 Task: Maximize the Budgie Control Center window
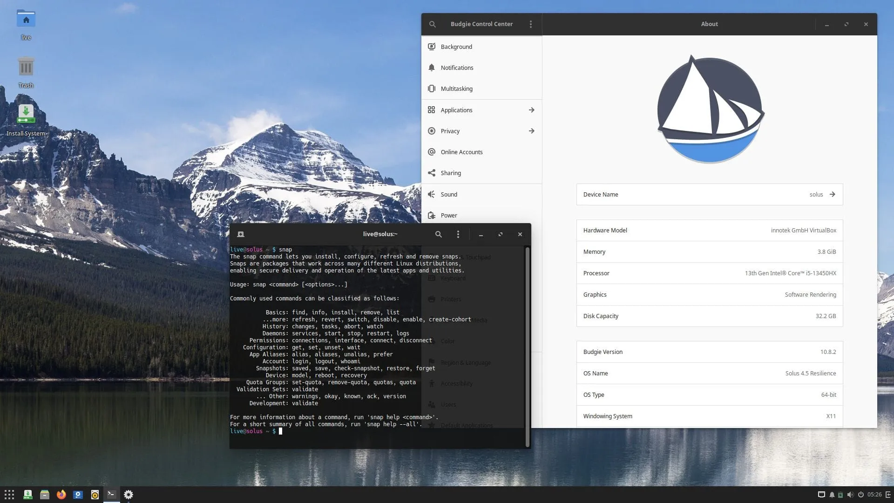coord(847,24)
